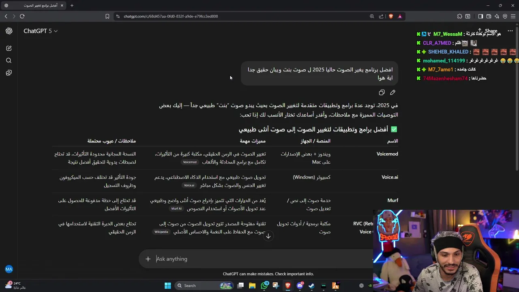Click the '(Windows) كمبيوتر' platform cell
The image size is (519, 292).
coord(311,177)
